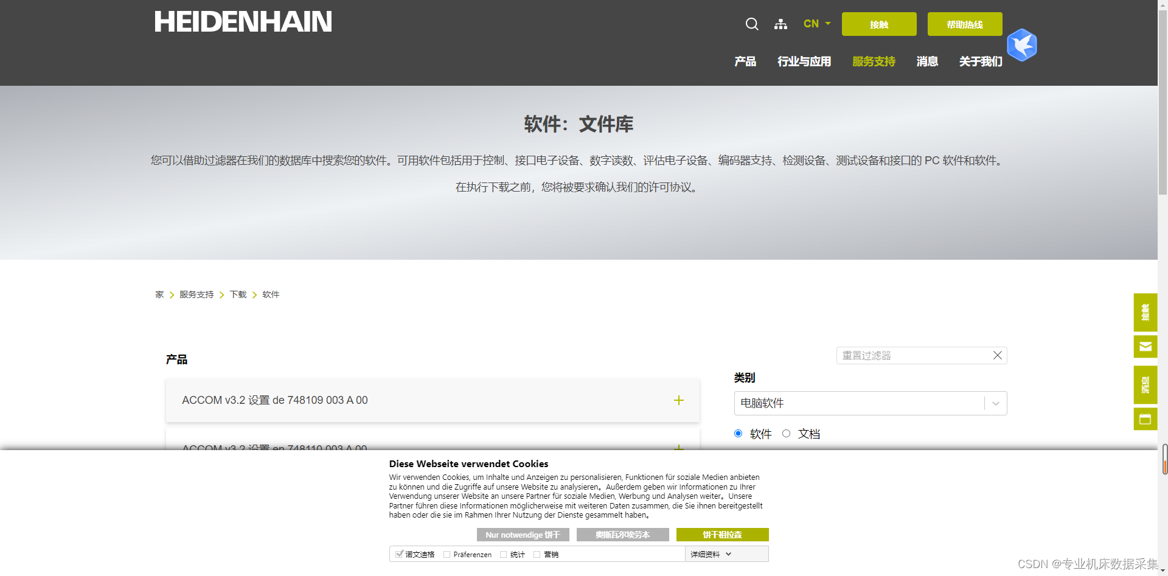Click the HEIDENHAIN logo
Viewport: 1168px width, 576px height.
(x=243, y=22)
